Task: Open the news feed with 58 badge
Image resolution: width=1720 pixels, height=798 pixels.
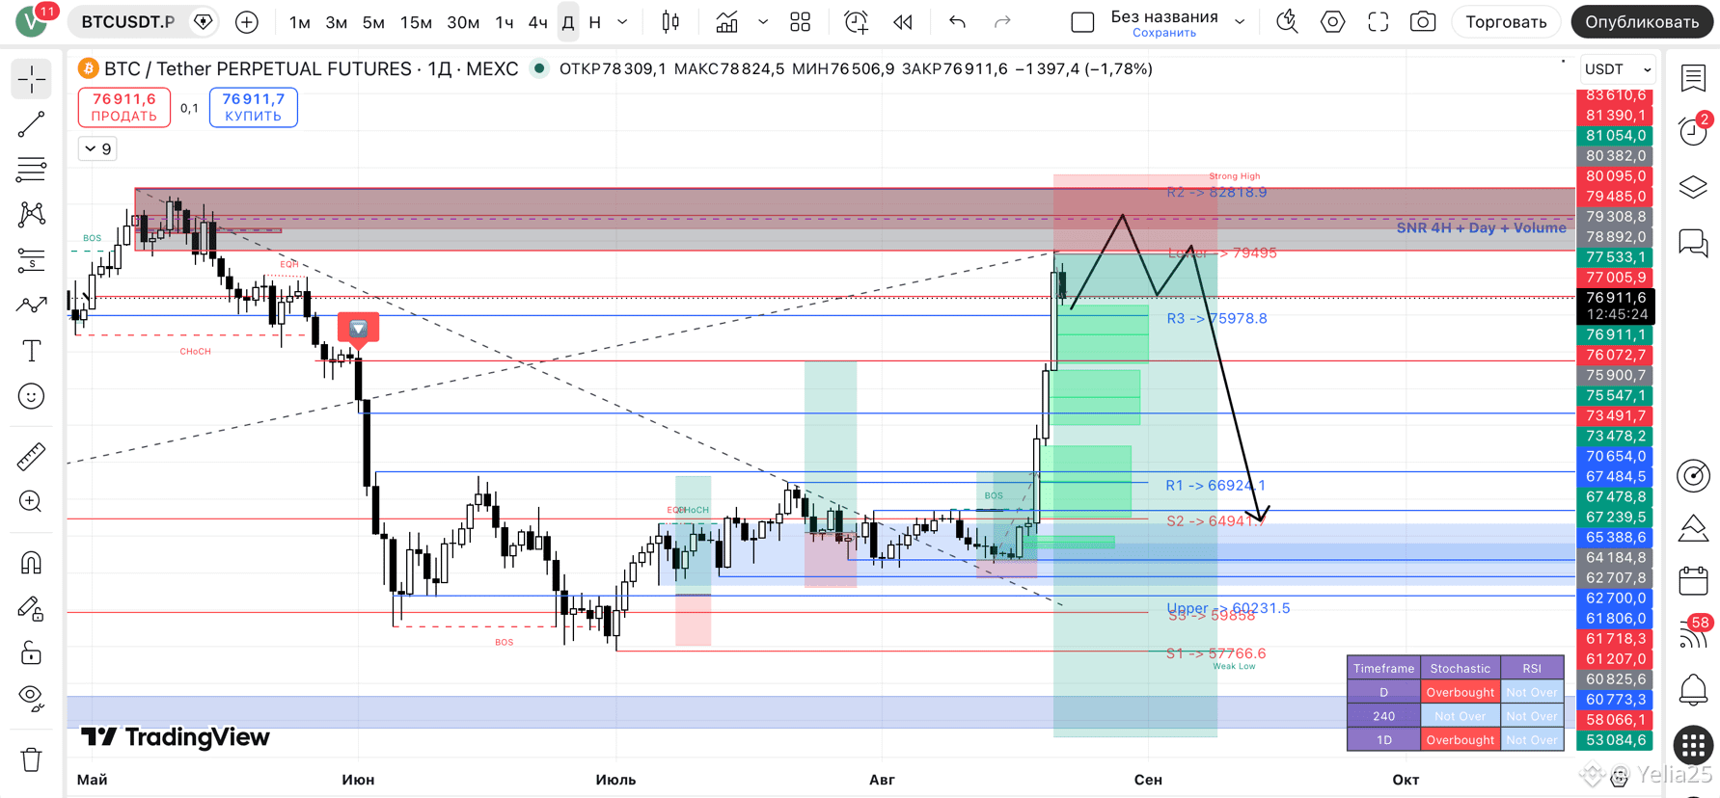Action: (1693, 633)
